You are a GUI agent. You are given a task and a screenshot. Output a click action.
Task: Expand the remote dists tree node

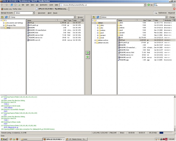[x=98, y=25]
